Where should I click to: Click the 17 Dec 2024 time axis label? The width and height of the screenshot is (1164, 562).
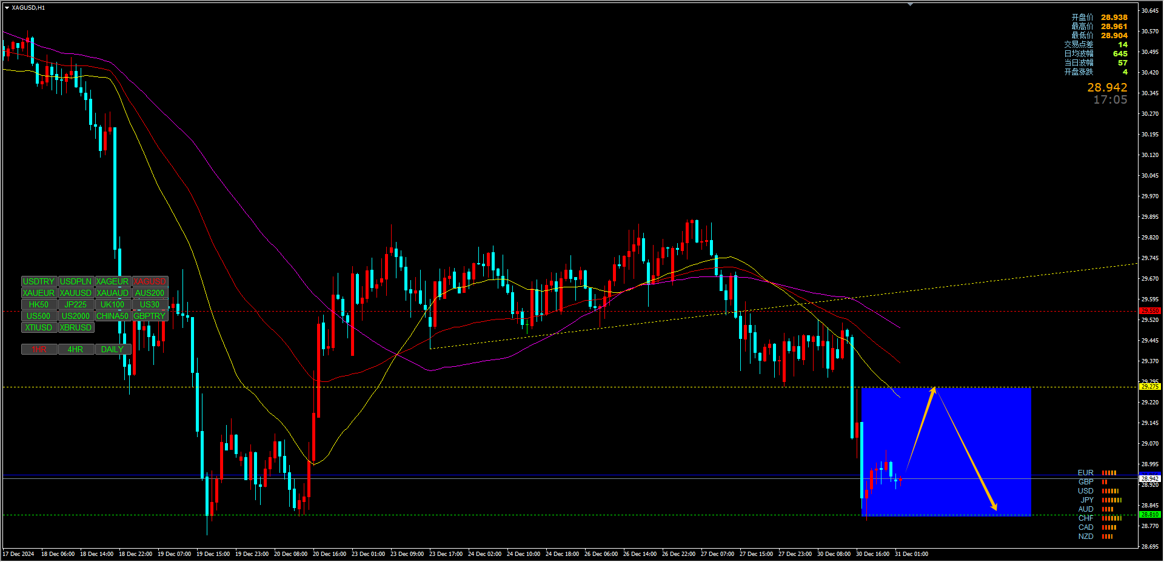[x=19, y=554]
